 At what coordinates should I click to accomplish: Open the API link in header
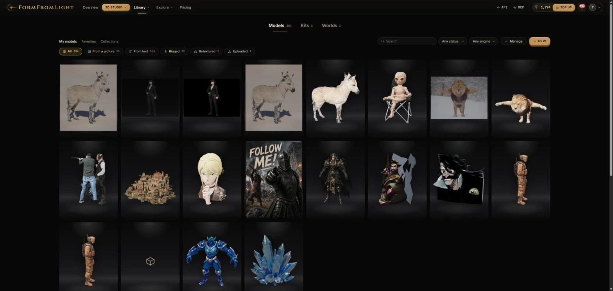pos(502,7)
